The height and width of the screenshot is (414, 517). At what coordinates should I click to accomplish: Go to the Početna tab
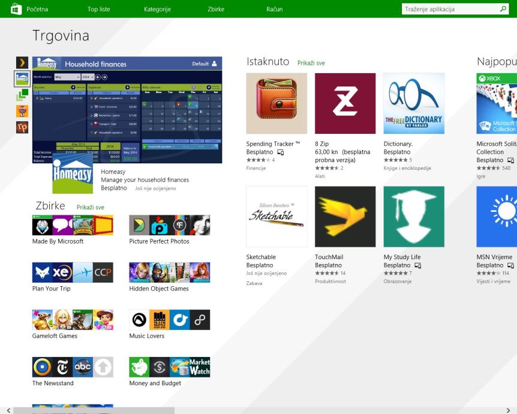point(37,9)
